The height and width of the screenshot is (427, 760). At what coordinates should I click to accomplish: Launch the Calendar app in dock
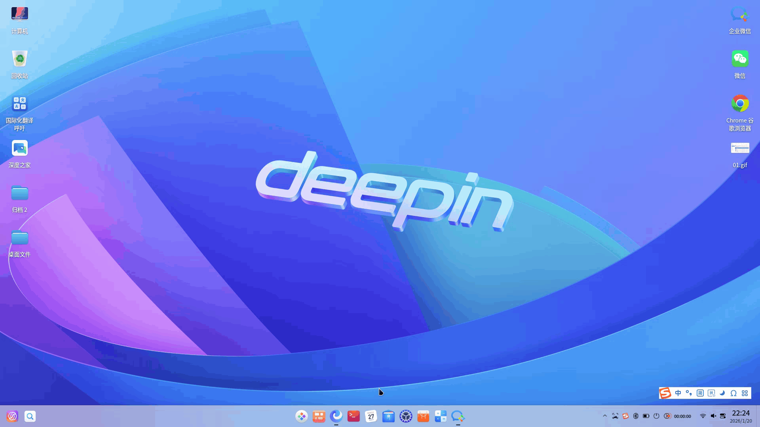coord(371,416)
